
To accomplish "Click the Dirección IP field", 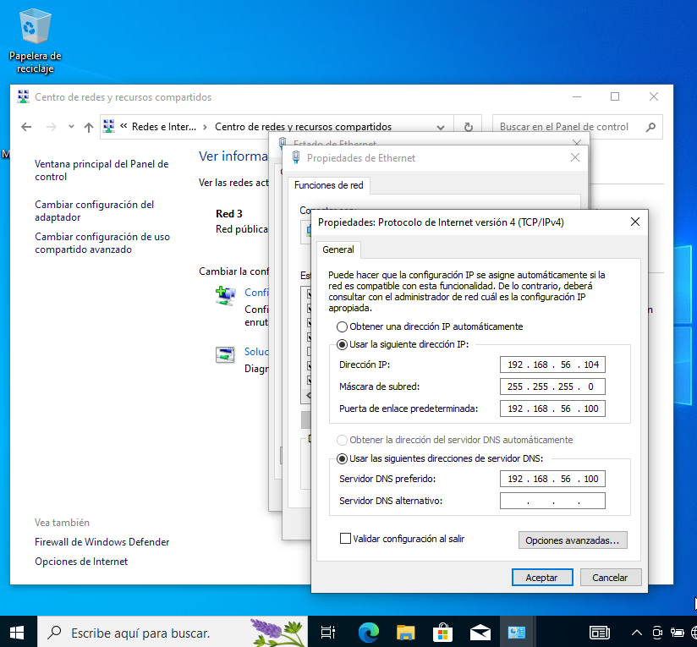I will click(552, 365).
